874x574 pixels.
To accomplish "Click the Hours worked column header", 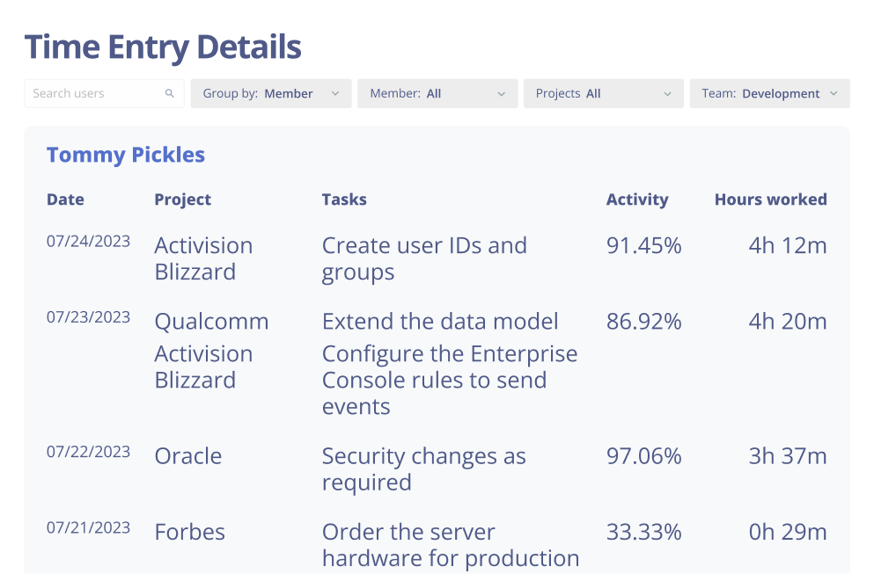I will [x=770, y=200].
